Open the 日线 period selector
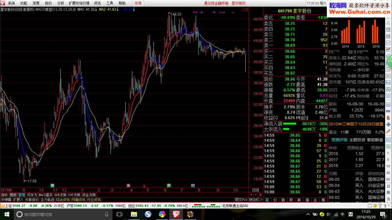The height and width of the screenshot is (220, 392). click(255, 190)
